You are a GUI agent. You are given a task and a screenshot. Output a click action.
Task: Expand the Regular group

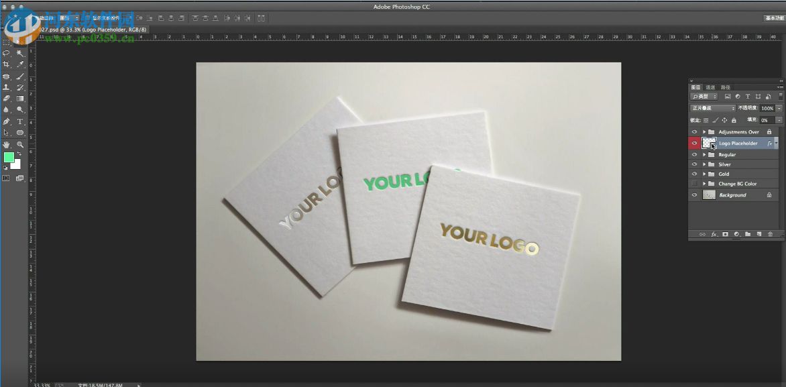point(704,154)
